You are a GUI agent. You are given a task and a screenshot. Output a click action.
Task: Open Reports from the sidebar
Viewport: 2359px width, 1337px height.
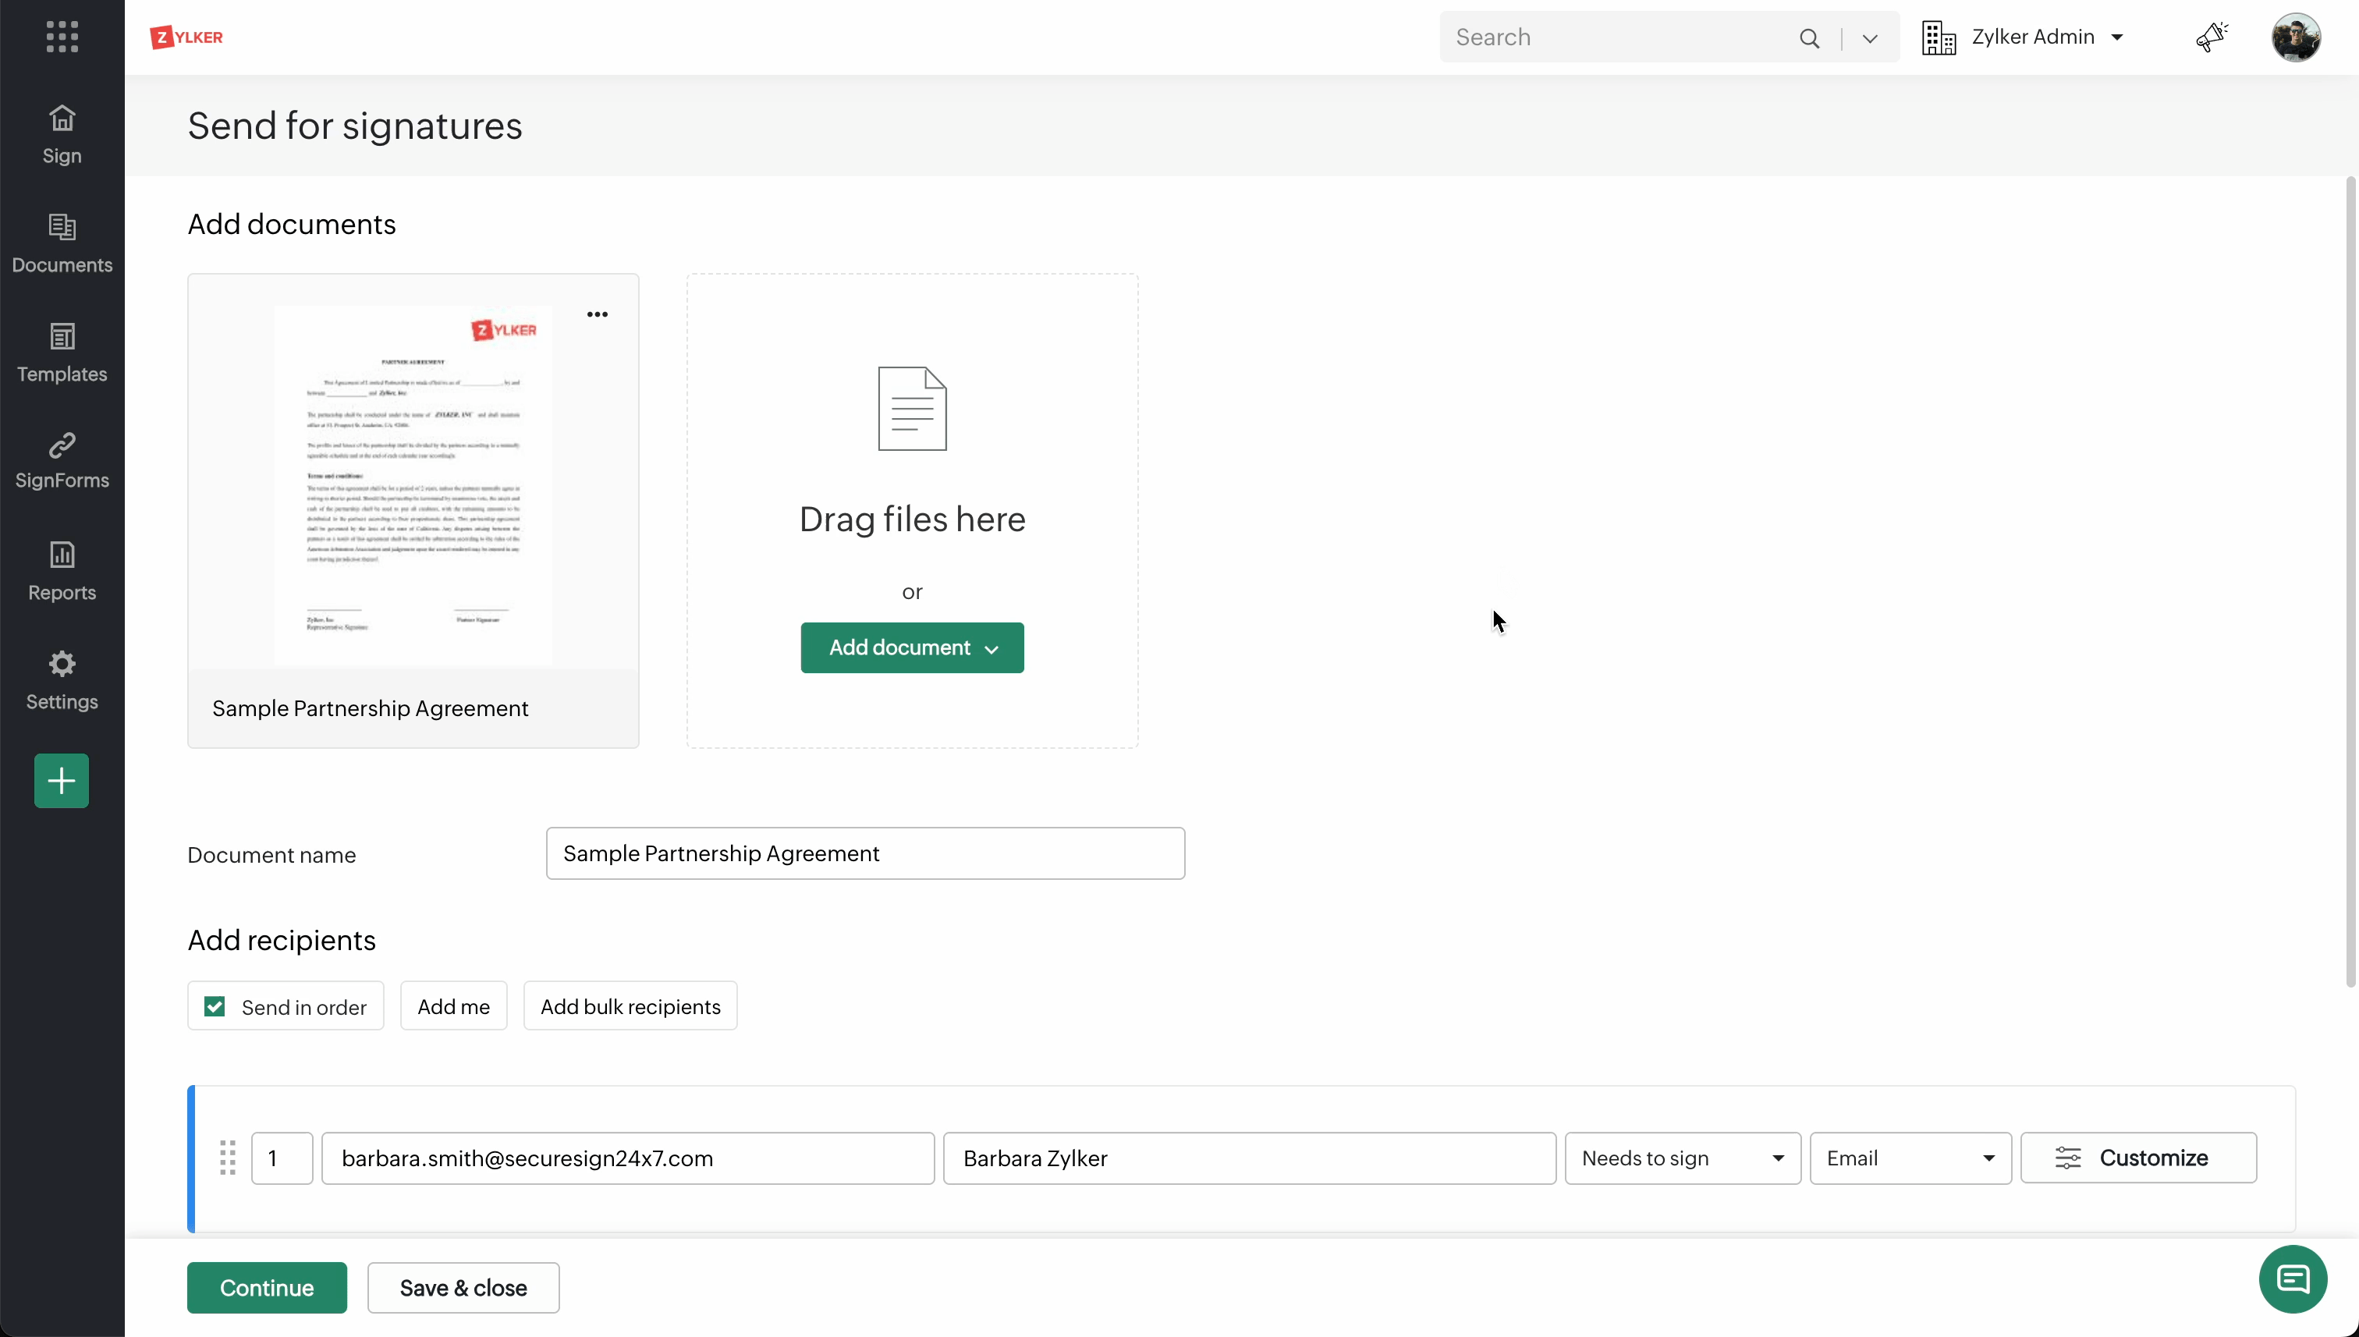pyautogui.click(x=62, y=570)
